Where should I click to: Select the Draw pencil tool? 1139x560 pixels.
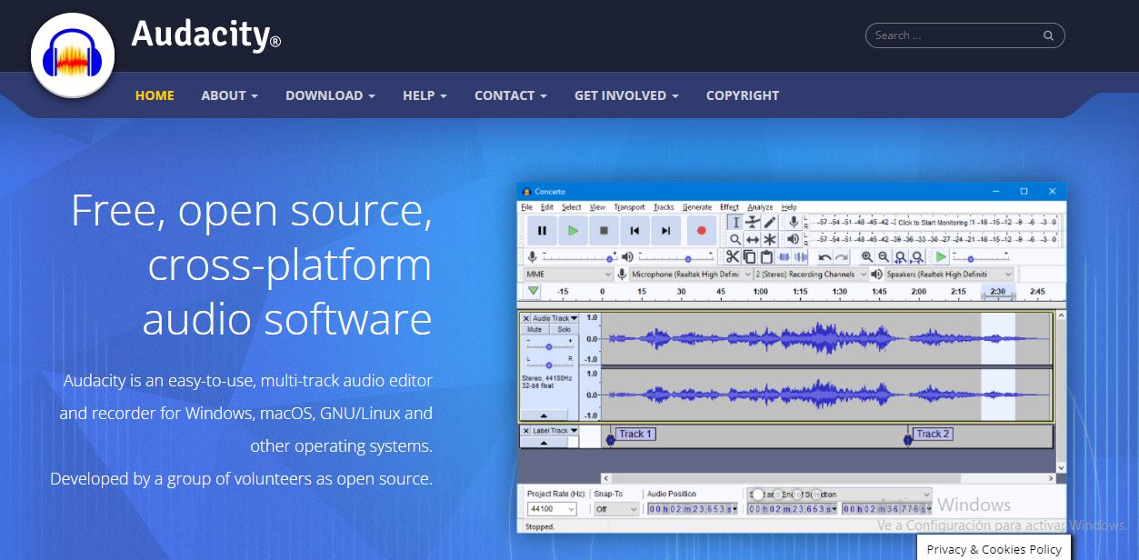[x=770, y=222]
